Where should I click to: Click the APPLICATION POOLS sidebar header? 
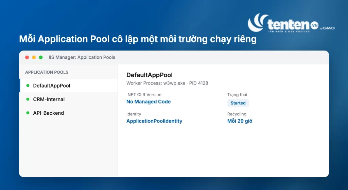pyautogui.click(x=47, y=72)
